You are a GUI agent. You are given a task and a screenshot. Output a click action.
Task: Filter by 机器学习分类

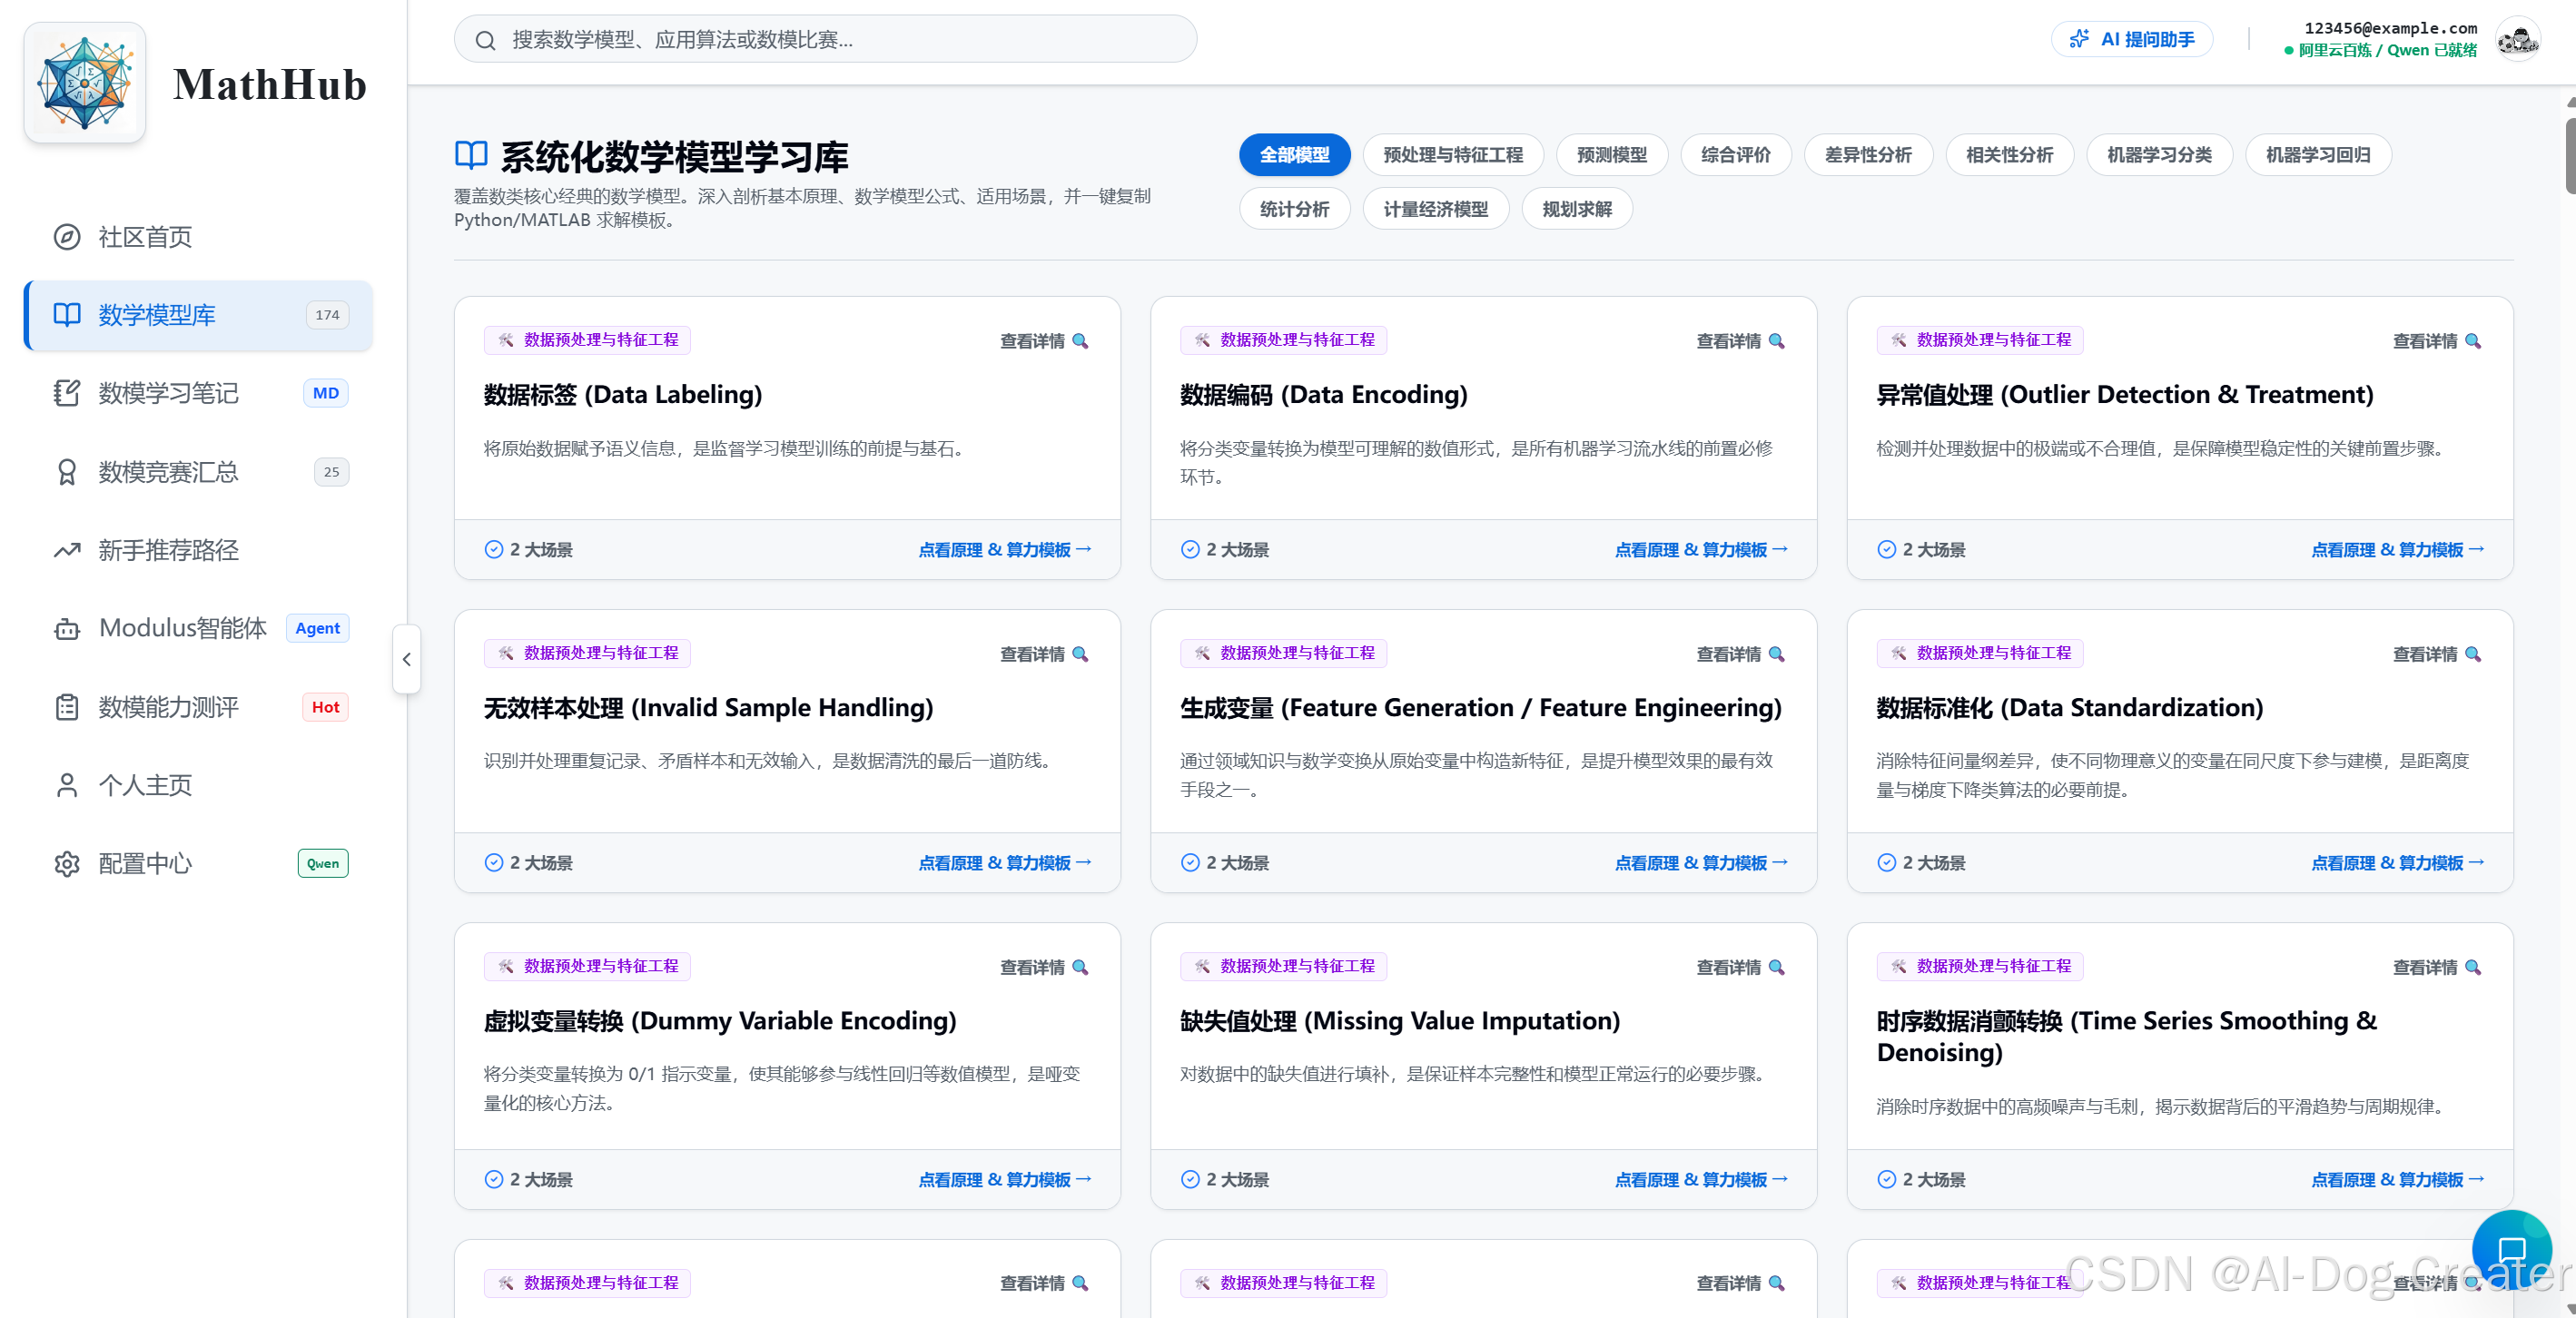pos(2159,155)
